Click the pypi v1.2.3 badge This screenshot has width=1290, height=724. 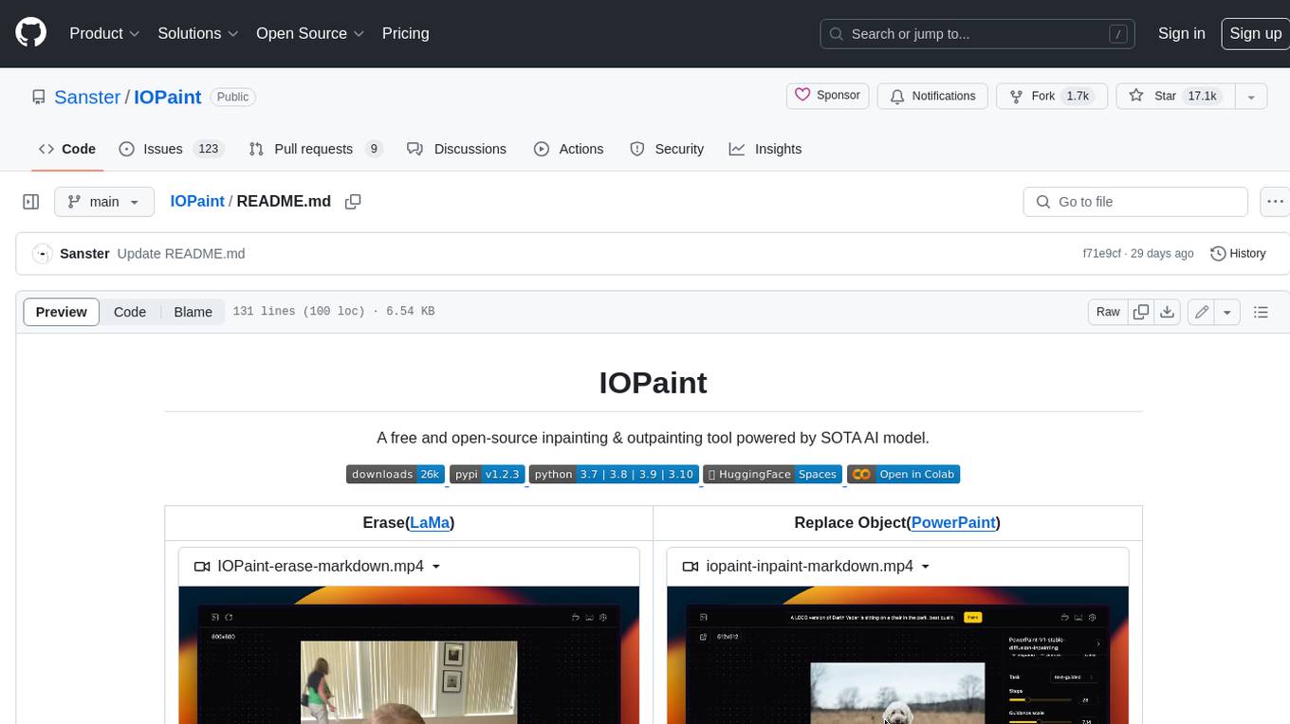[488, 474]
